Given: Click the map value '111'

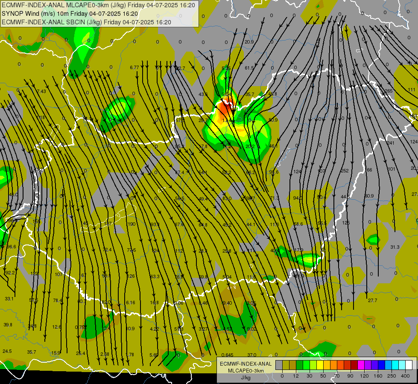Looking at the screenshot, I should 412,90.
